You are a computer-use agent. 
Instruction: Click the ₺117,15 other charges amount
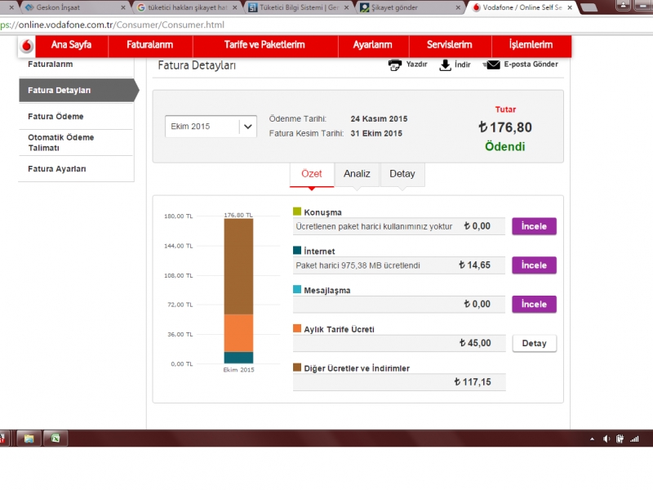tap(473, 382)
